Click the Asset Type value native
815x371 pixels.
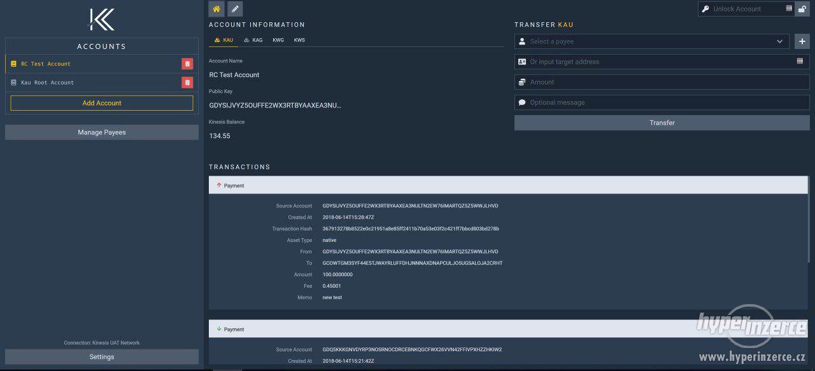click(x=329, y=240)
